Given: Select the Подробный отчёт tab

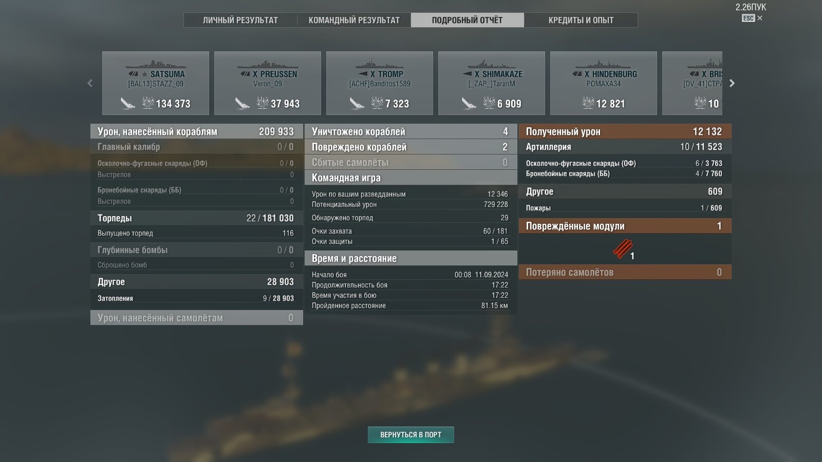Looking at the screenshot, I should point(468,20).
